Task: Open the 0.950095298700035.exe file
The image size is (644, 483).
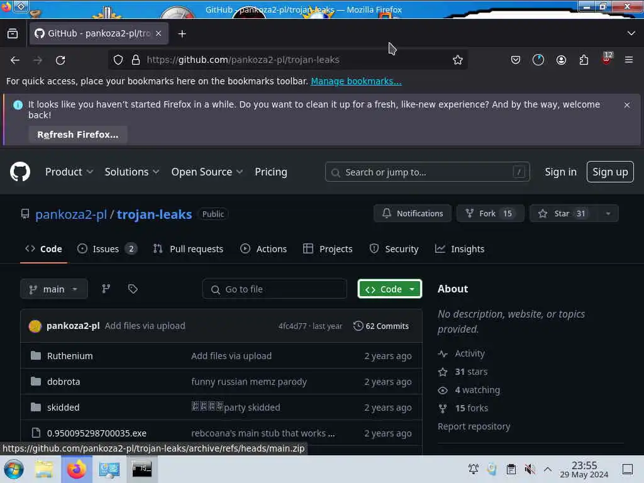Action: [96, 433]
